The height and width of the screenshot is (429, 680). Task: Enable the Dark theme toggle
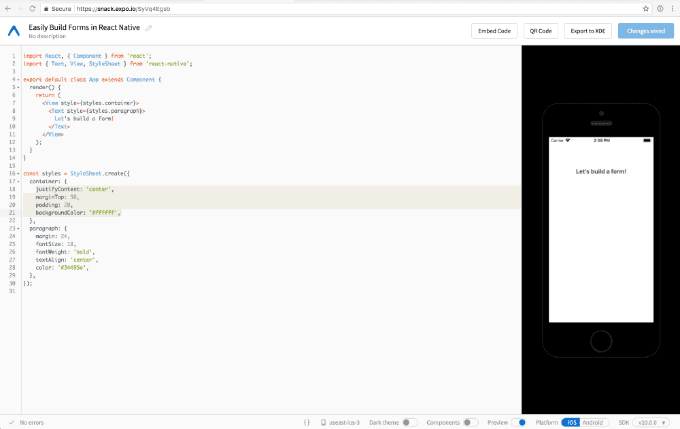point(409,422)
